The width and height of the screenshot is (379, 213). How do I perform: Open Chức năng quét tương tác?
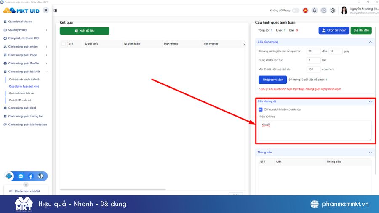[x=26, y=116]
